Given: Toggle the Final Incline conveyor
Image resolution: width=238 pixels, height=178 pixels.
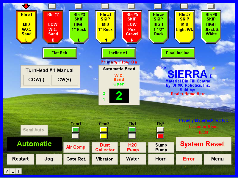Looking at the screenshot, I should [x=178, y=53].
